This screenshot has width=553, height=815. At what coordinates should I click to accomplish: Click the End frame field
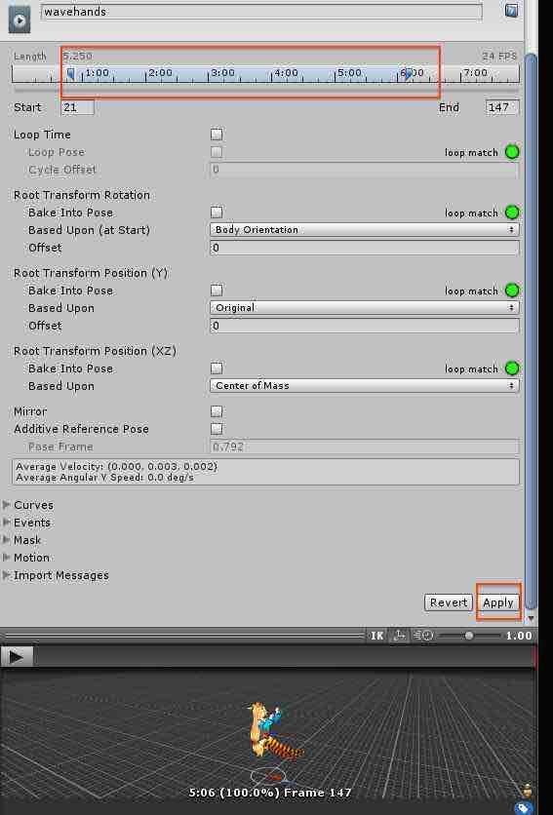point(502,107)
